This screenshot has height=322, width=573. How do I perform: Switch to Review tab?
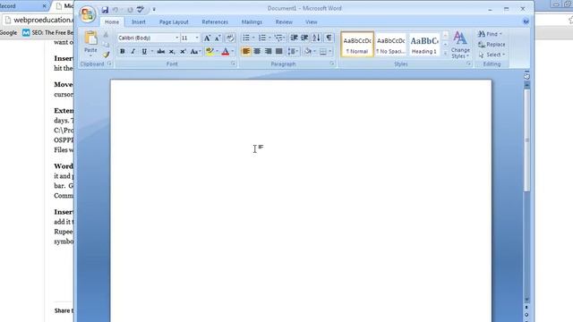tap(284, 21)
